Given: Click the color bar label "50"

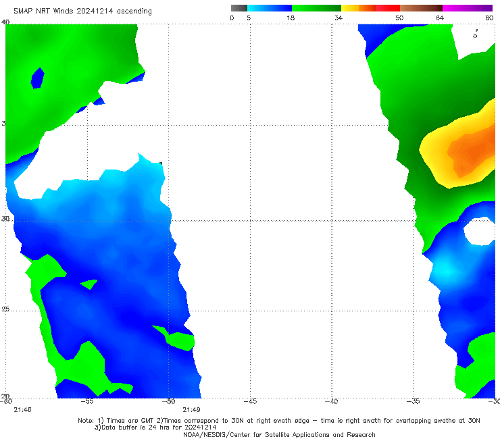Looking at the screenshot, I should 399,18.
